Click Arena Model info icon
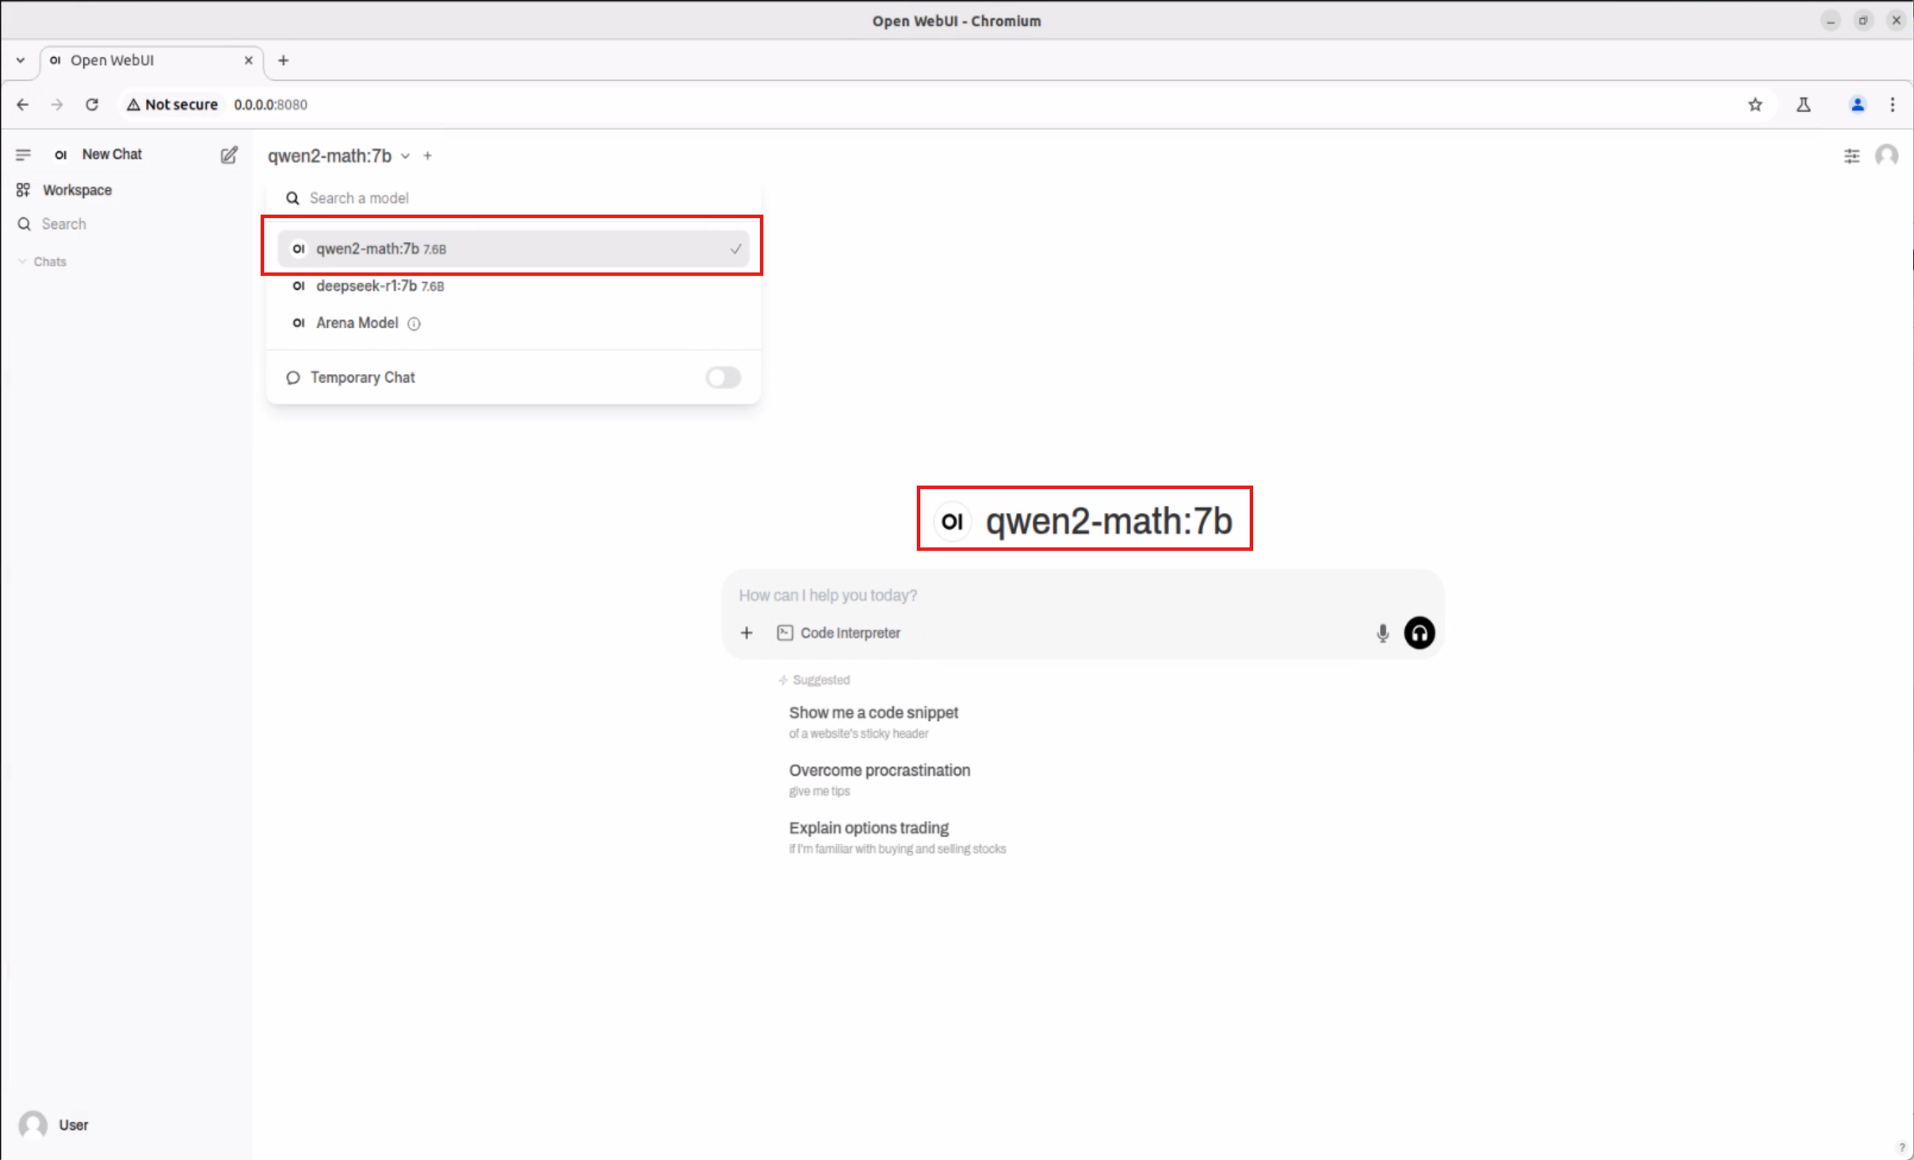Image resolution: width=1914 pixels, height=1160 pixels. tap(414, 323)
